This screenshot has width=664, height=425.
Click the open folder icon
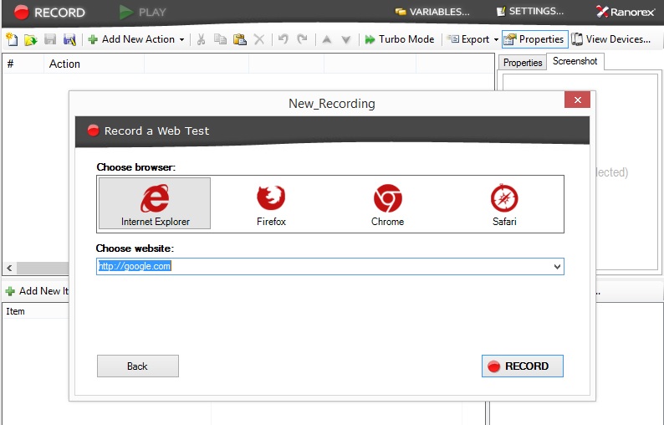(30, 39)
